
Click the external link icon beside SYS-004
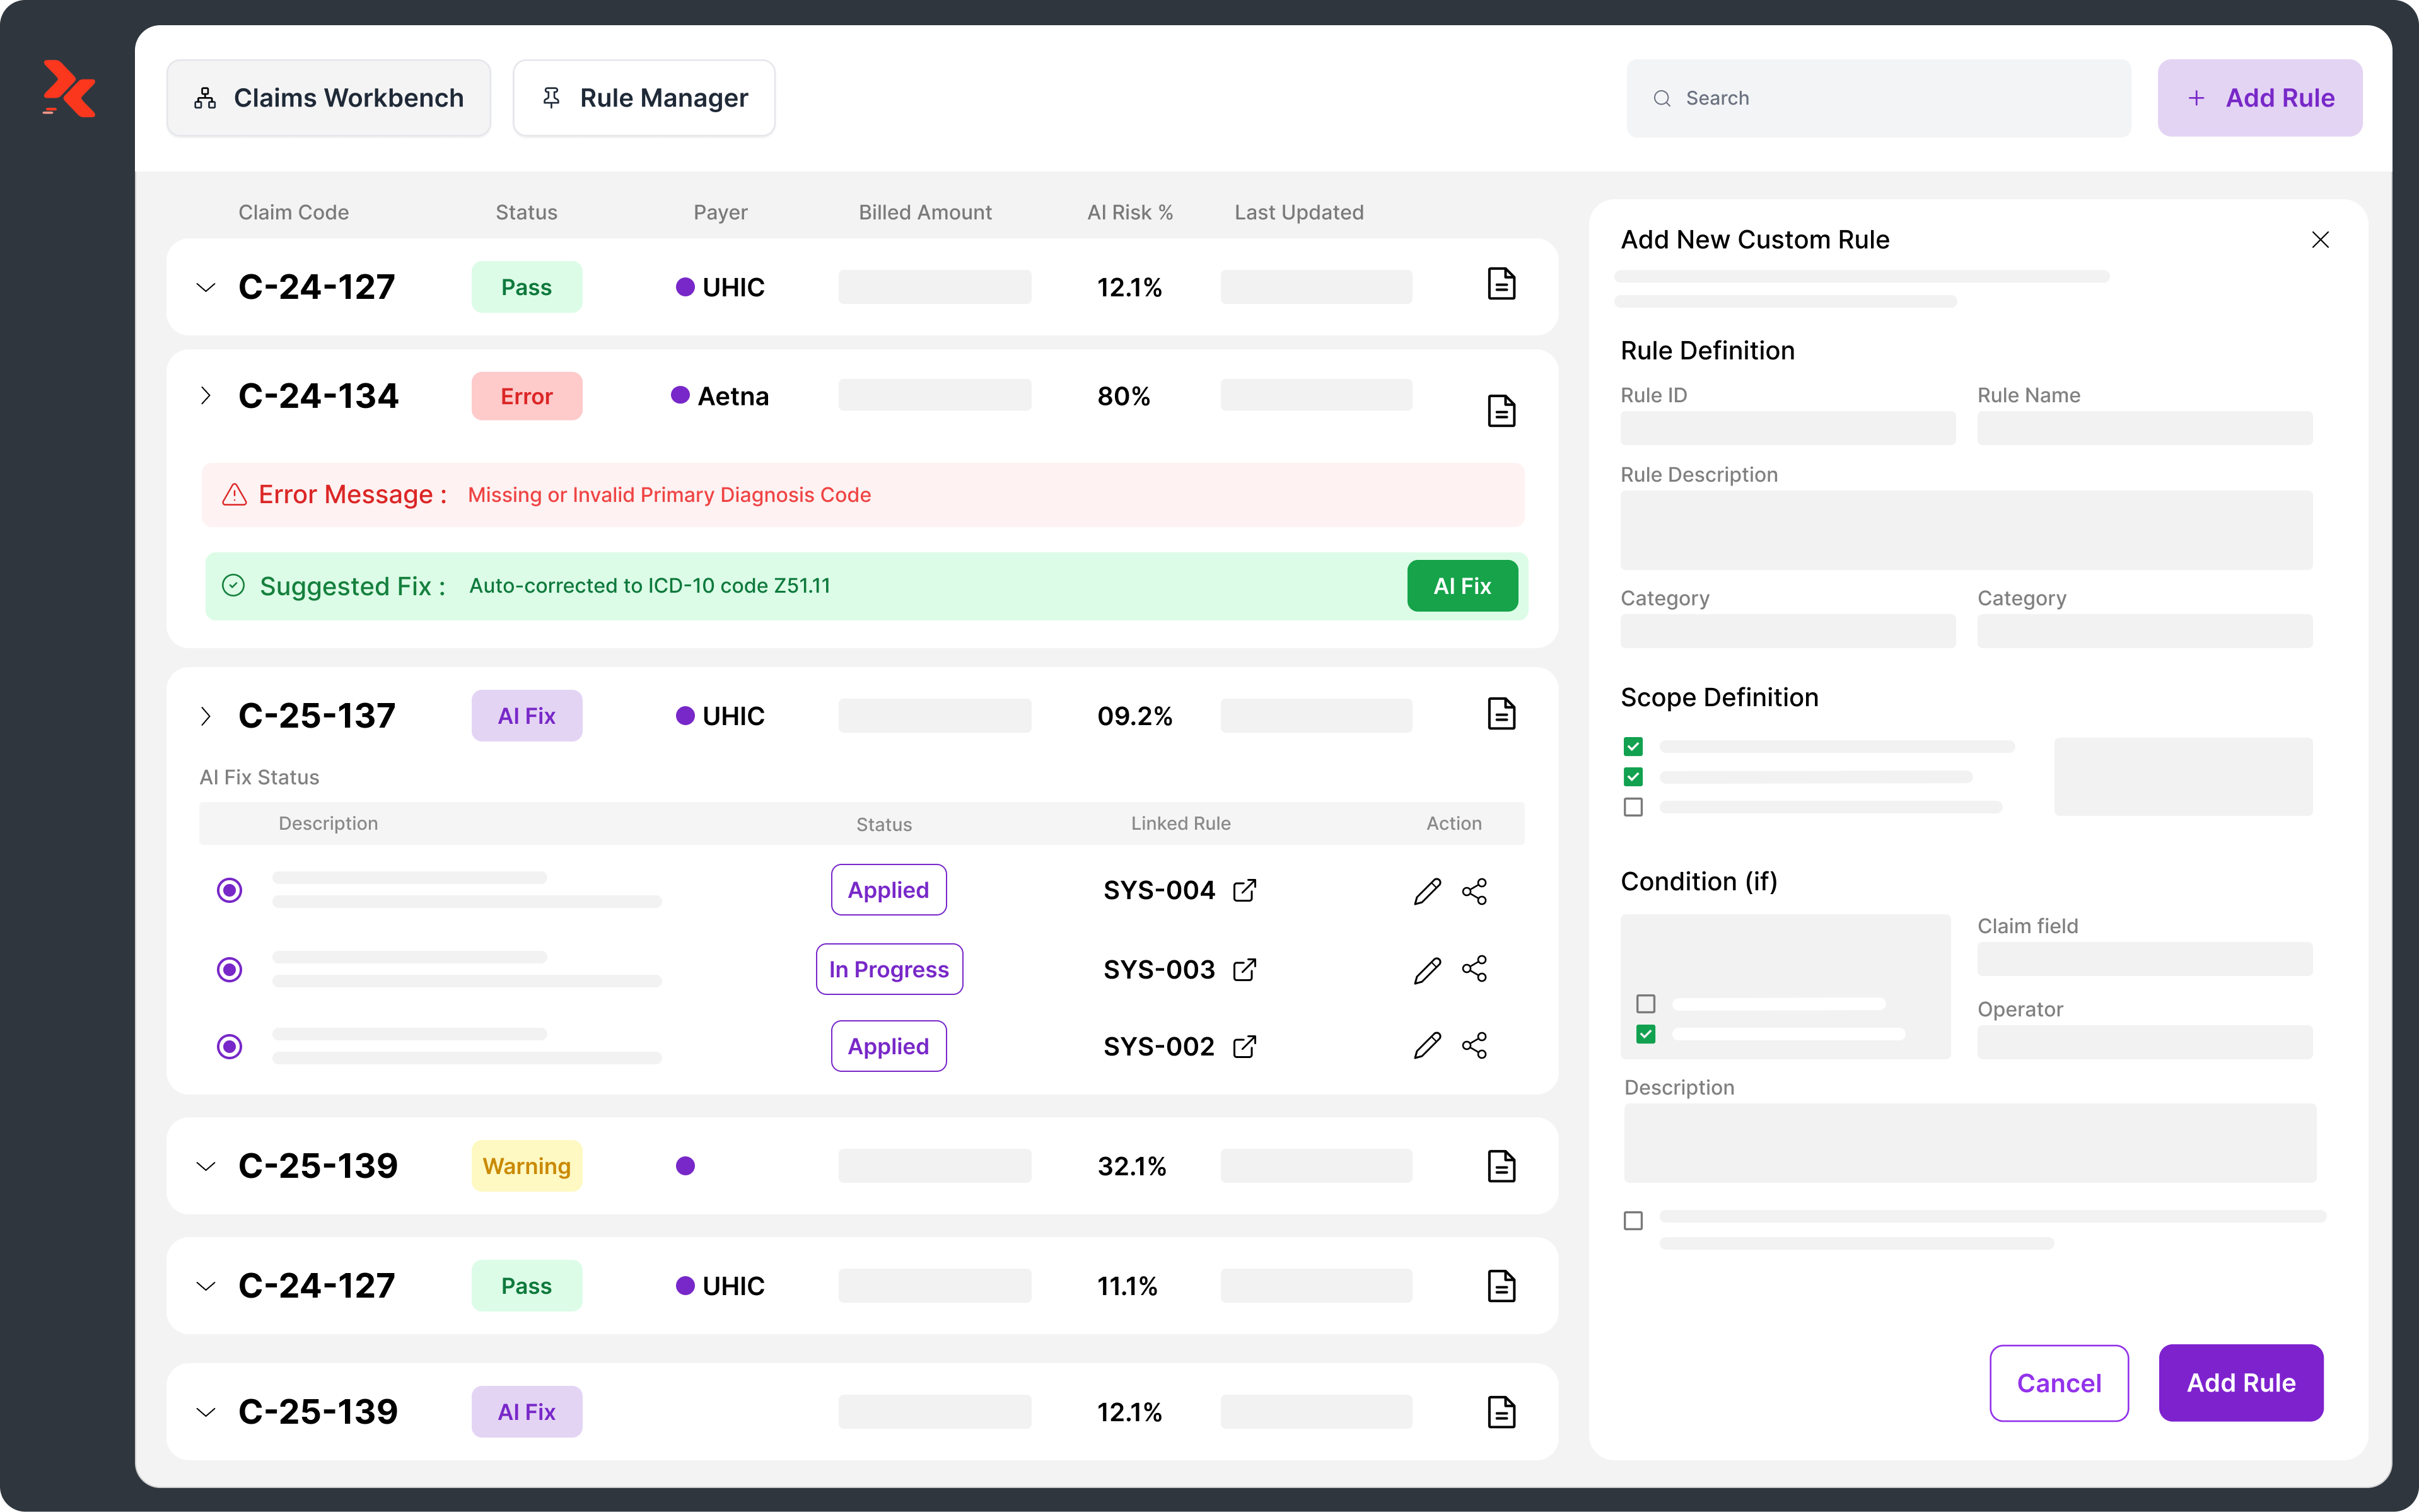point(1244,890)
